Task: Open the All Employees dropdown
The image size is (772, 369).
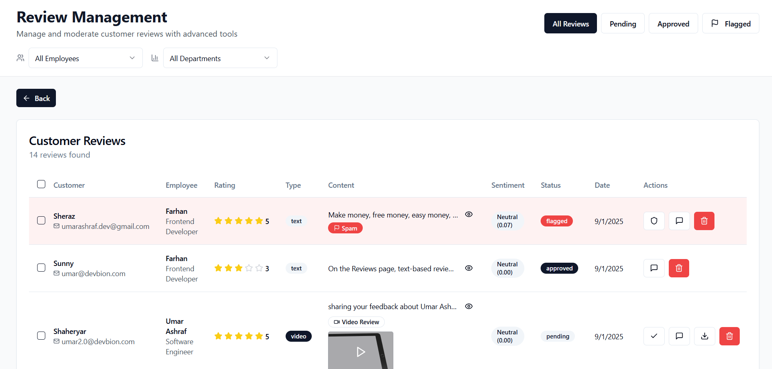Action: click(85, 58)
